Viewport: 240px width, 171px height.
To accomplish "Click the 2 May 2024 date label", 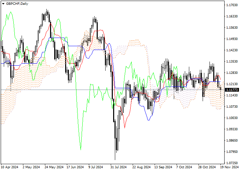I will 31,167.
